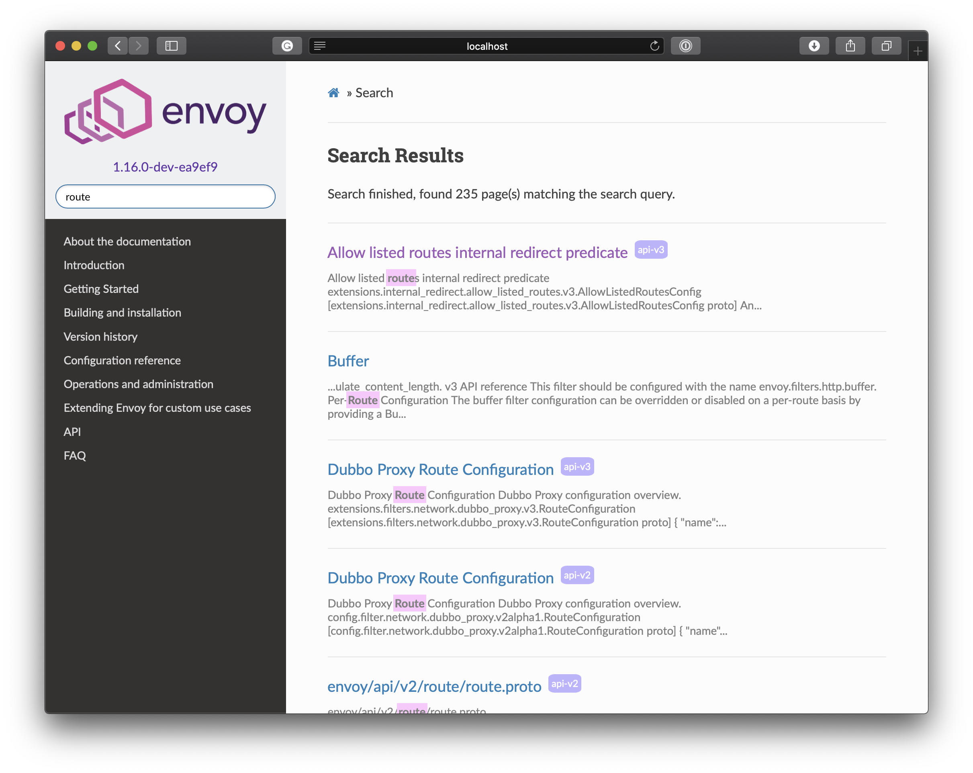Viewport: 973px width, 773px height.
Task: Click the Envoy logo image
Action: tap(165, 111)
